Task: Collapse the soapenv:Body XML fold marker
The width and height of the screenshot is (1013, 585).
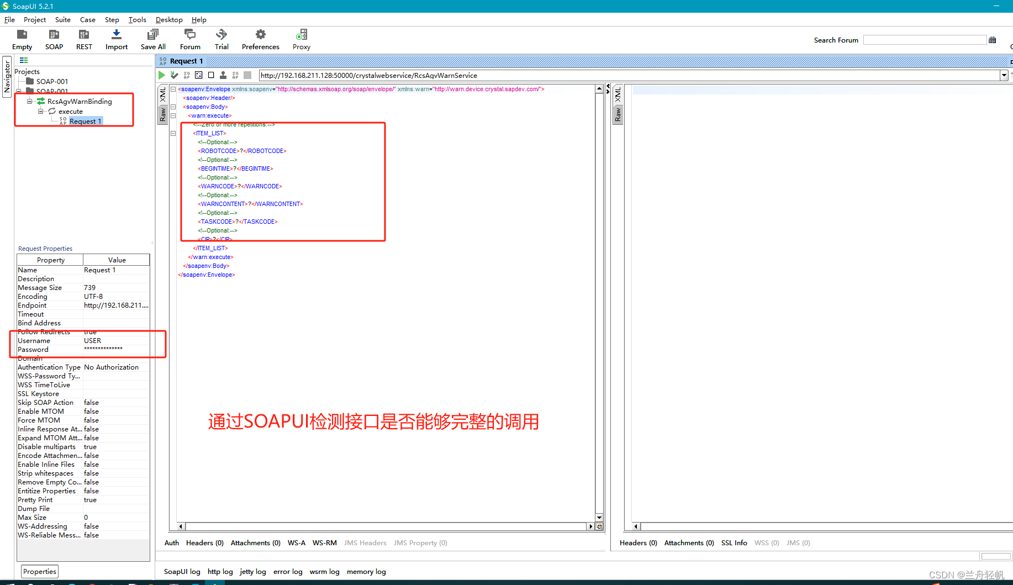Action: click(173, 107)
